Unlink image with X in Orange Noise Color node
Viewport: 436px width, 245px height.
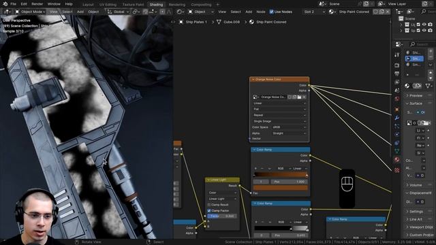pyautogui.click(x=304, y=97)
